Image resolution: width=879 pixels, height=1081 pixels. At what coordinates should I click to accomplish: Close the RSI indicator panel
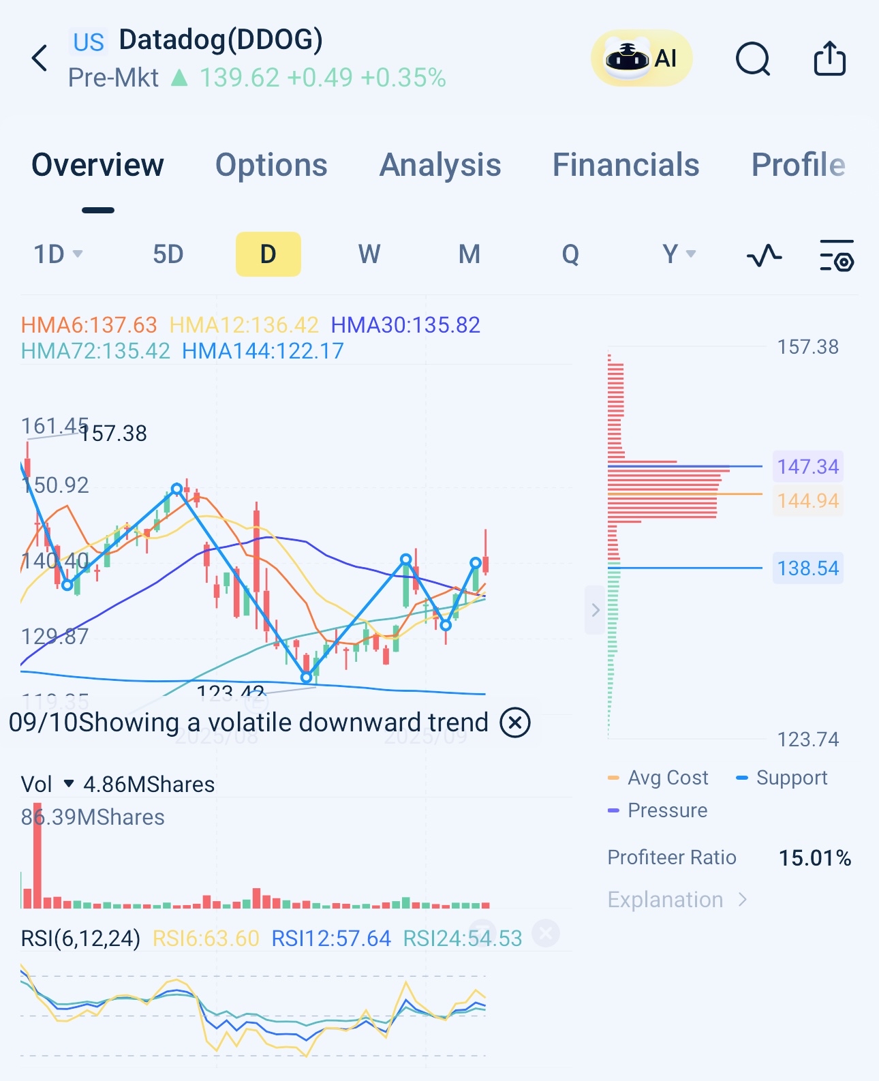(x=545, y=933)
